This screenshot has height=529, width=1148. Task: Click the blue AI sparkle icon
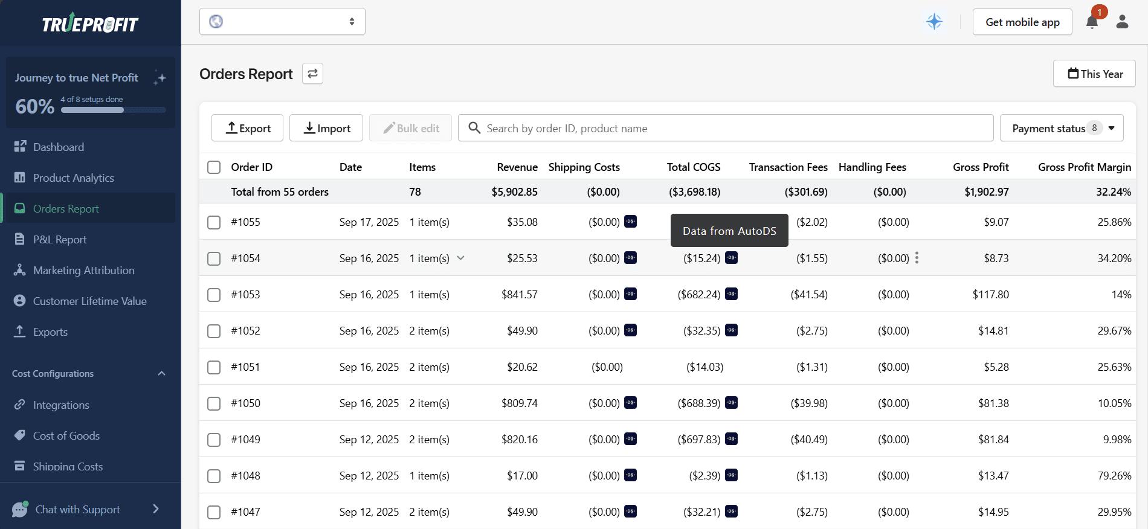coord(934,22)
